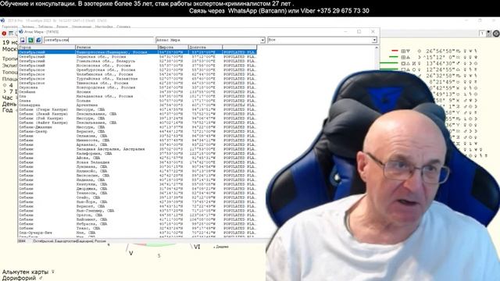Open the 'Гороскопы' menu
The height and width of the screenshot is (281, 500).
pos(10,27)
